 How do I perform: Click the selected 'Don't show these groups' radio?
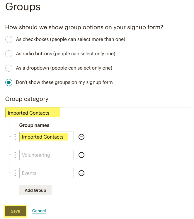click(9, 82)
